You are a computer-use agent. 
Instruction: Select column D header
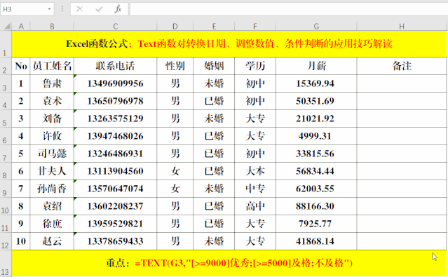point(175,27)
